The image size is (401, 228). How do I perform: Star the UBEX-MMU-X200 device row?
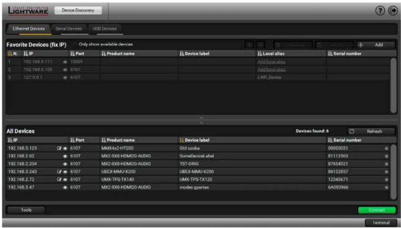tap(386, 172)
